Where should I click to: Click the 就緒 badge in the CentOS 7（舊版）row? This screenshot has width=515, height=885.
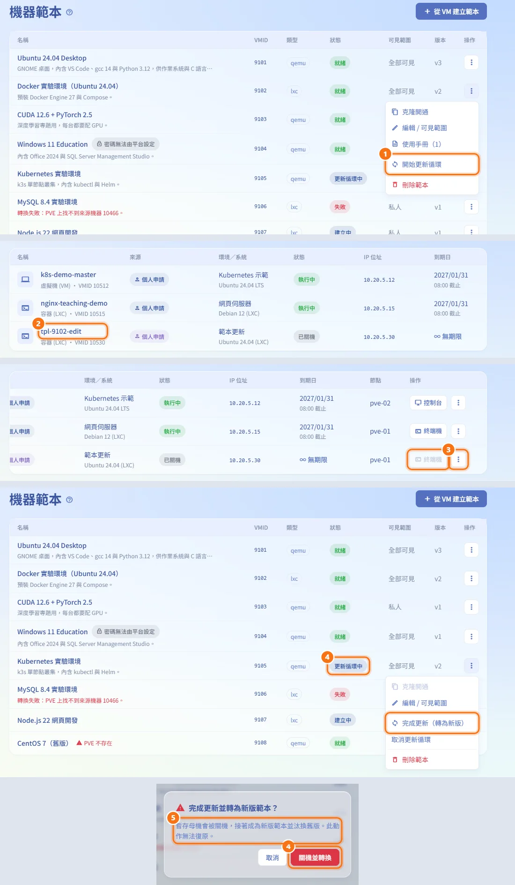click(340, 743)
